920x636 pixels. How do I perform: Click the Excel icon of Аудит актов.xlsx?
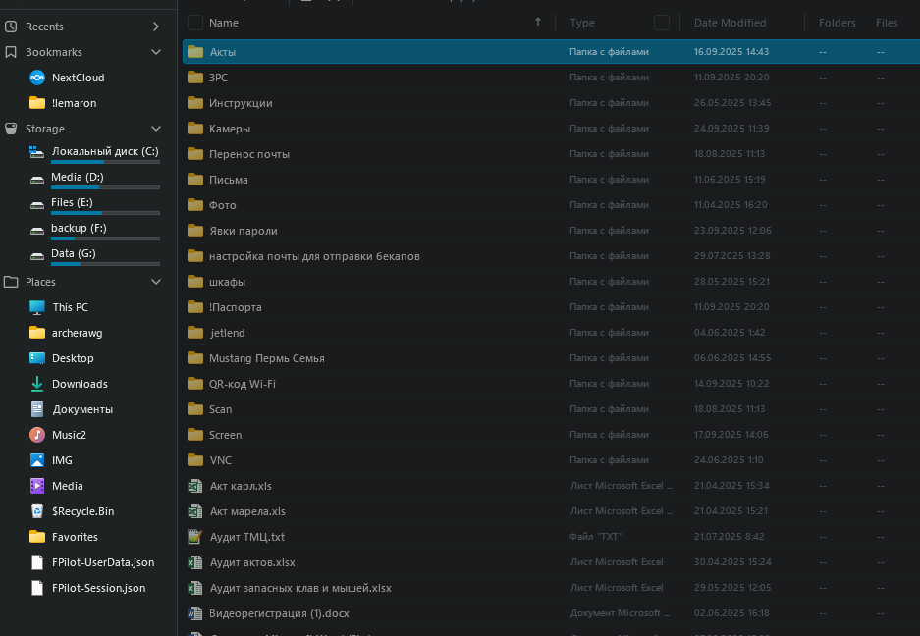tap(194, 562)
